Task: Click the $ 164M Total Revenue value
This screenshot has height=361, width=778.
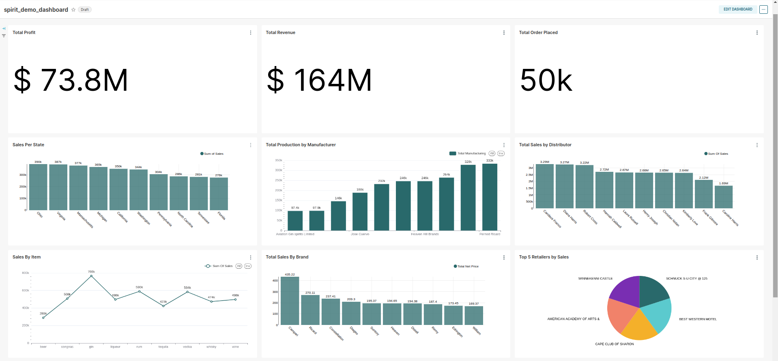Action: tap(320, 80)
